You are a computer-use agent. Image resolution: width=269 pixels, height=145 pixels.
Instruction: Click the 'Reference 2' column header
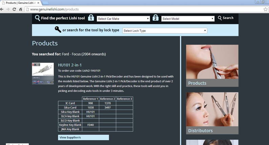pyautogui.click(x=107, y=99)
